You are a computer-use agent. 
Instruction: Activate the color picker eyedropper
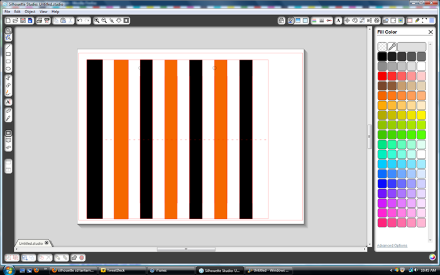tap(392, 46)
